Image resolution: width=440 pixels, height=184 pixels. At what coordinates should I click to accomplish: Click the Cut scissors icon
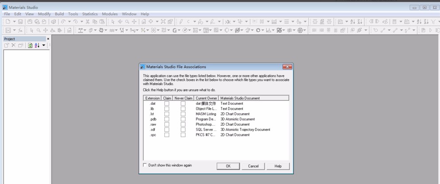point(88,22)
